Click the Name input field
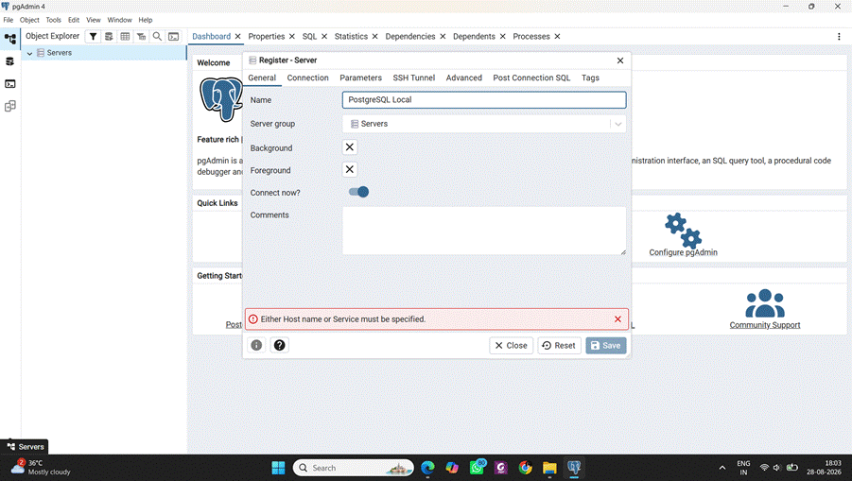This screenshot has width=852, height=481. pyautogui.click(x=483, y=100)
